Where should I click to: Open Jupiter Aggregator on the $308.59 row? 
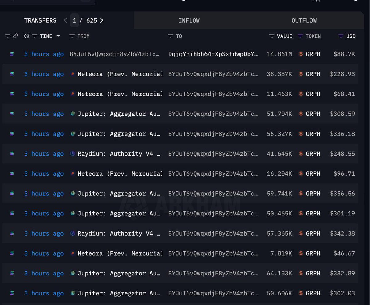point(119,114)
